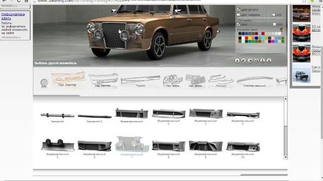The width and height of the screenshot is (323, 181).
Task: Pick the cyan color swatch
Action: 263,38
